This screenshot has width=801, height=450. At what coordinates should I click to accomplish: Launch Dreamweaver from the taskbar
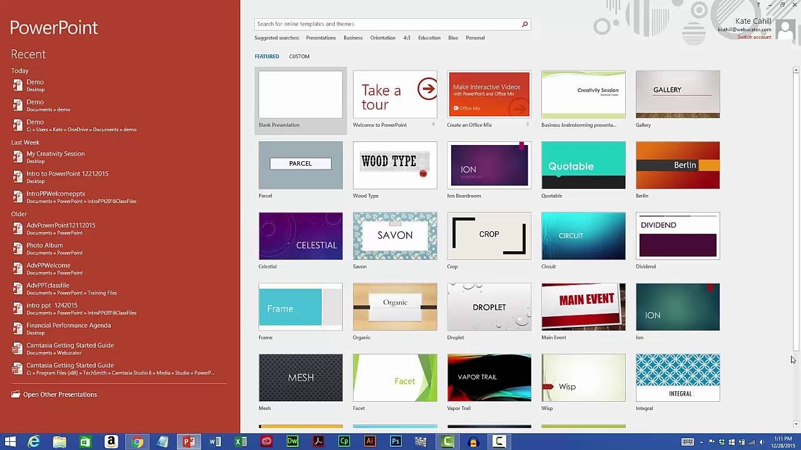pos(292,442)
